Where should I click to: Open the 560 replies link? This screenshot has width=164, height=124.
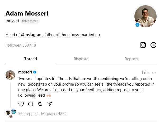[x=28, y=114]
